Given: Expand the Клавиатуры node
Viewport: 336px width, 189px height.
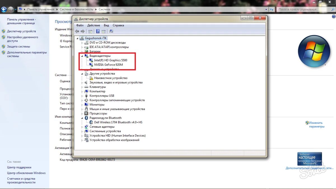Looking at the screenshot, I should coord(82,87).
